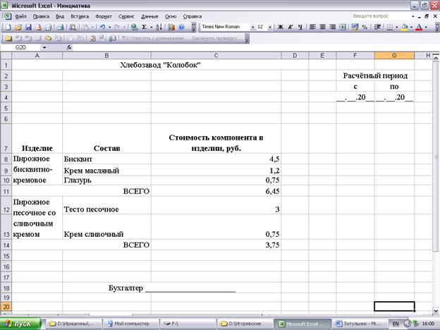Click the Undo arrow icon in the toolbar
440x330 pixels.
pos(104,27)
